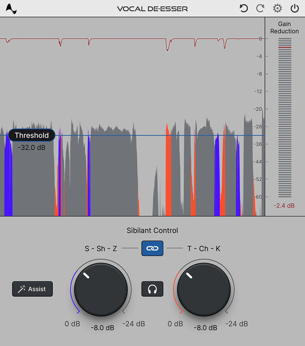
Task: Select the -32.0 dB threshold value
Action: (x=32, y=148)
